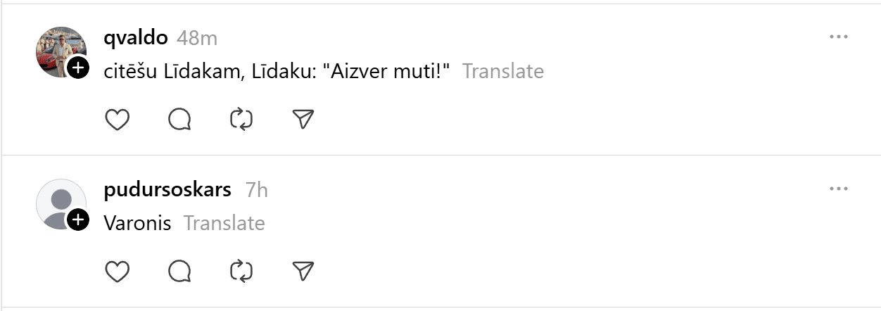Open reply on pudursoskars' post
The height and width of the screenshot is (311, 881).
[180, 271]
